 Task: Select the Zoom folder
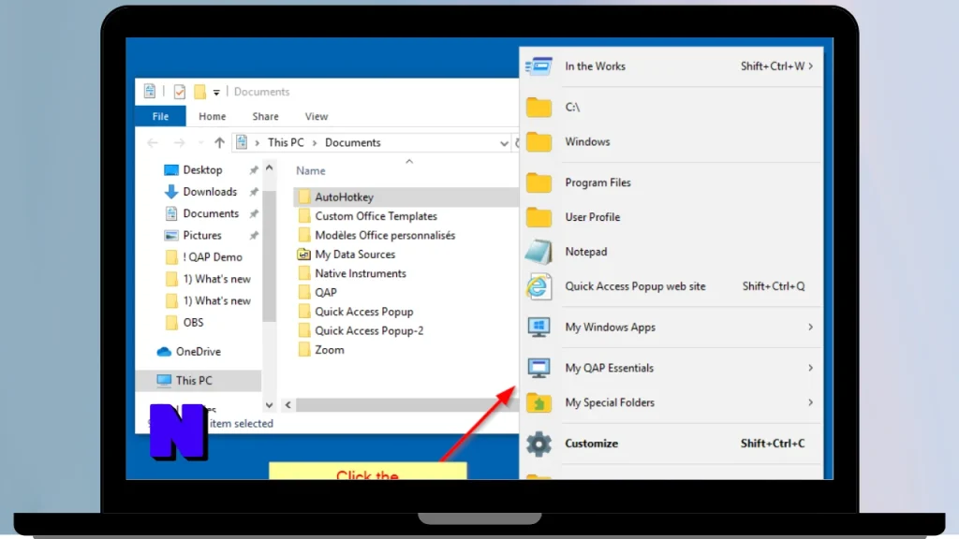[330, 350]
